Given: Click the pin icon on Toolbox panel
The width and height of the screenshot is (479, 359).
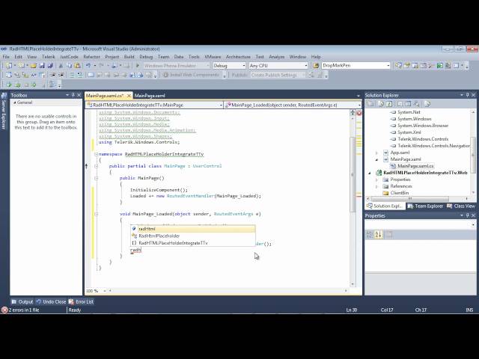Looking at the screenshot, I should click(73, 95).
